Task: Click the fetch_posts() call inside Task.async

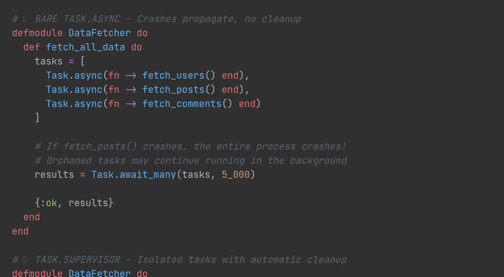Action: point(173,90)
